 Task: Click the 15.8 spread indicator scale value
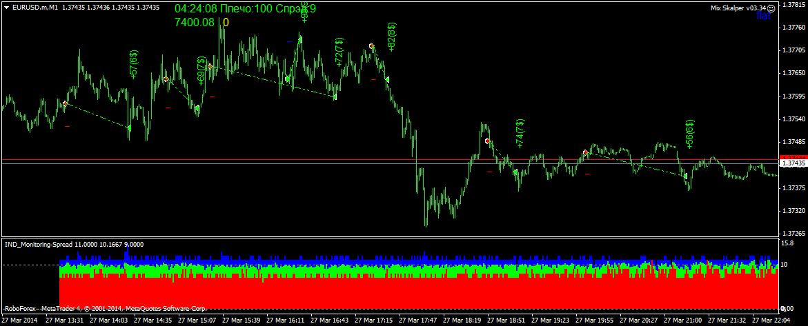(x=788, y=243)
